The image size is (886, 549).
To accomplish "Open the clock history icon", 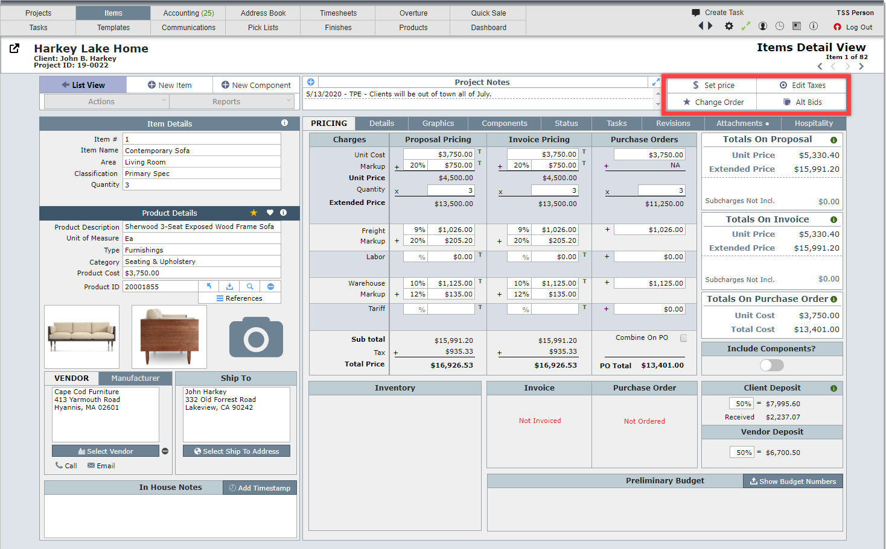I will pos(780,26).
